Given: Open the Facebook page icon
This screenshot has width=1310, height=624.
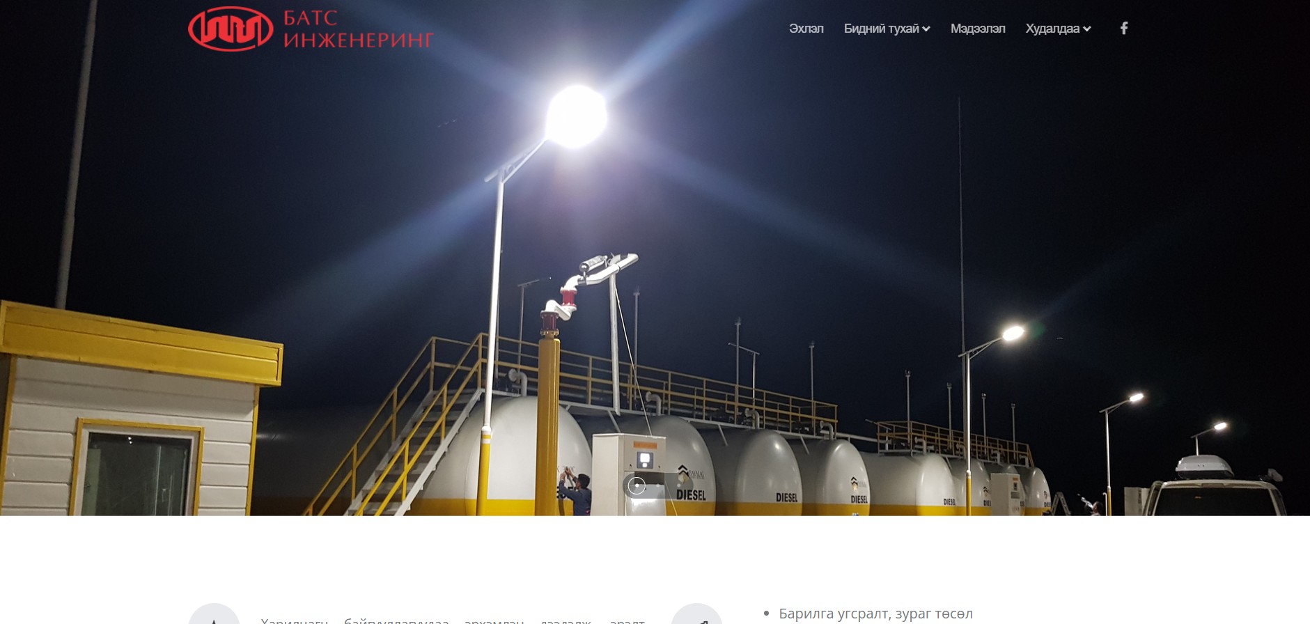Looking at the screenshot, I should tap(1123, 28).
